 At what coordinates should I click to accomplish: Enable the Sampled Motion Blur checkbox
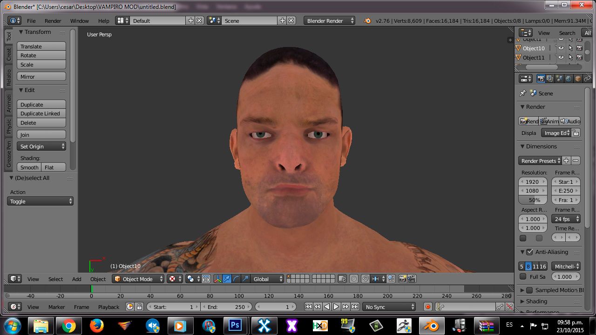(x=529, y=290)
